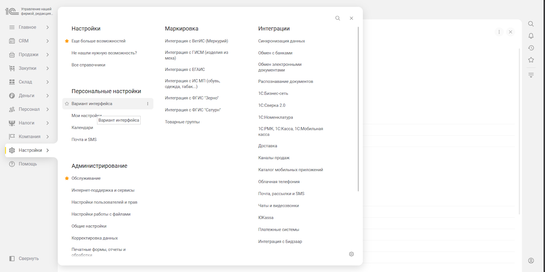Click the 1C logo icon

12,11
